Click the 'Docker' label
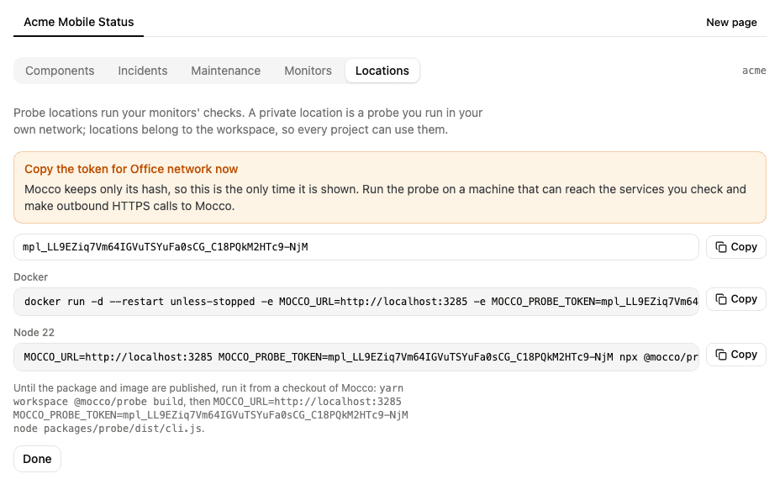Viewport: 780px width, 479px height. 30,277
